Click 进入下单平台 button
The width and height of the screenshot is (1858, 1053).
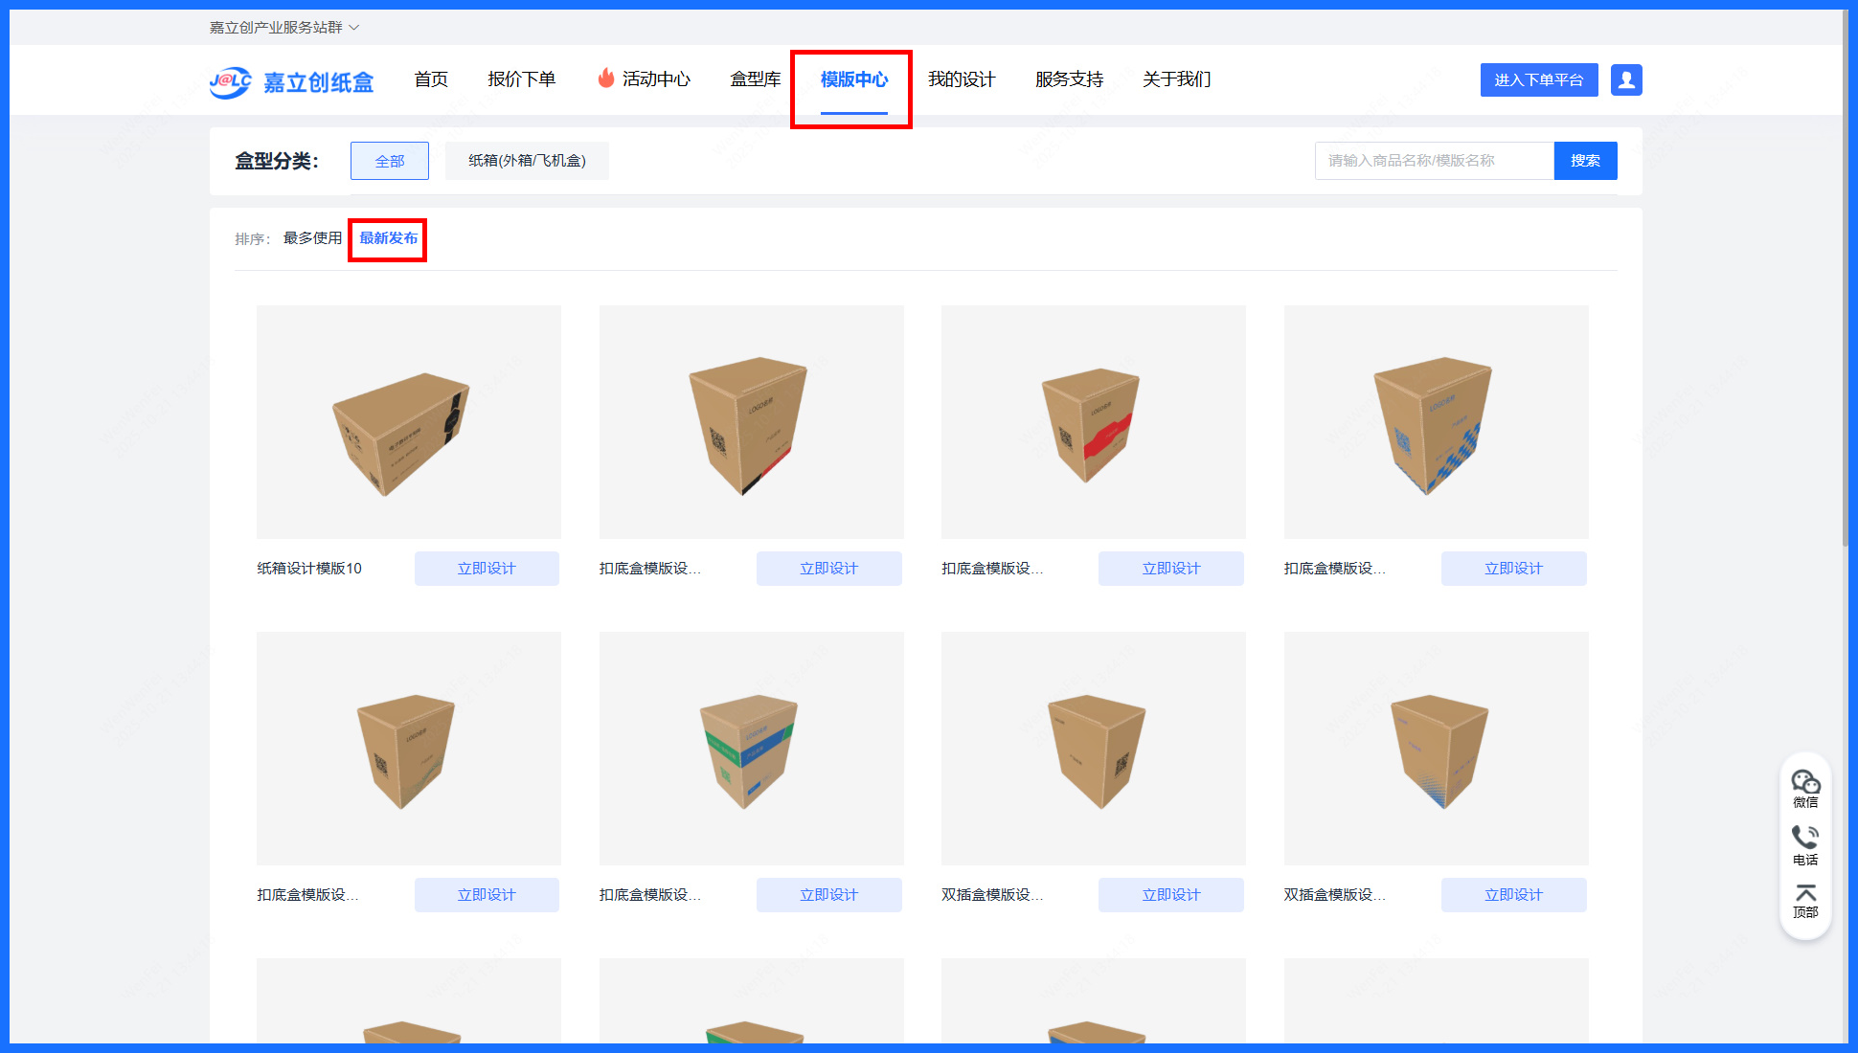[x=1539, y=80]
